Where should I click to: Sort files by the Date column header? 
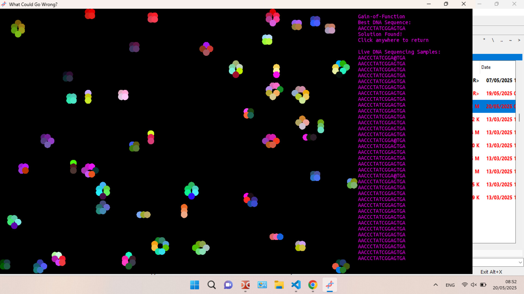click(x=486, y=67)
